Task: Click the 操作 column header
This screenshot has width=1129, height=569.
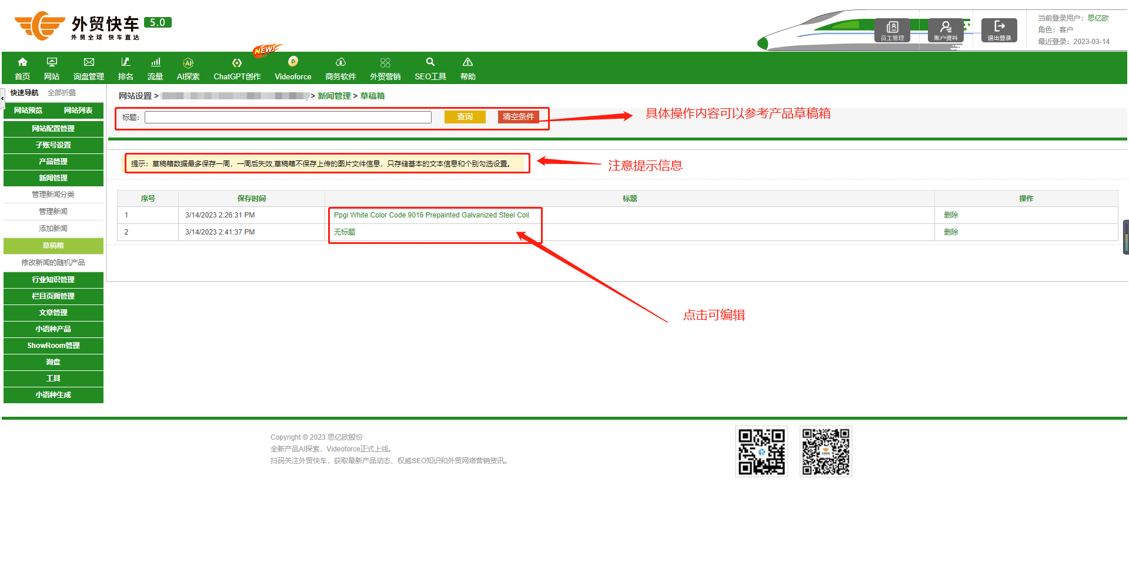Action: (1026, 199)
